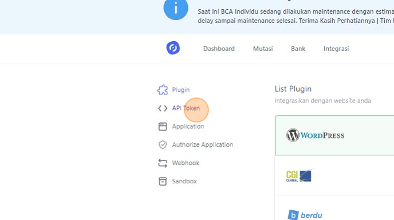Screen dimensions: 394x220
Task: Open API Token in sidebar
Action: coord(186,108)
